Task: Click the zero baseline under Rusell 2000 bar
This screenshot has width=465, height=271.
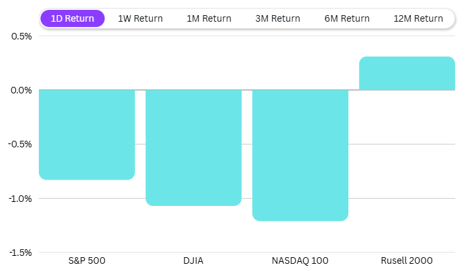Action: coord(407,90)
